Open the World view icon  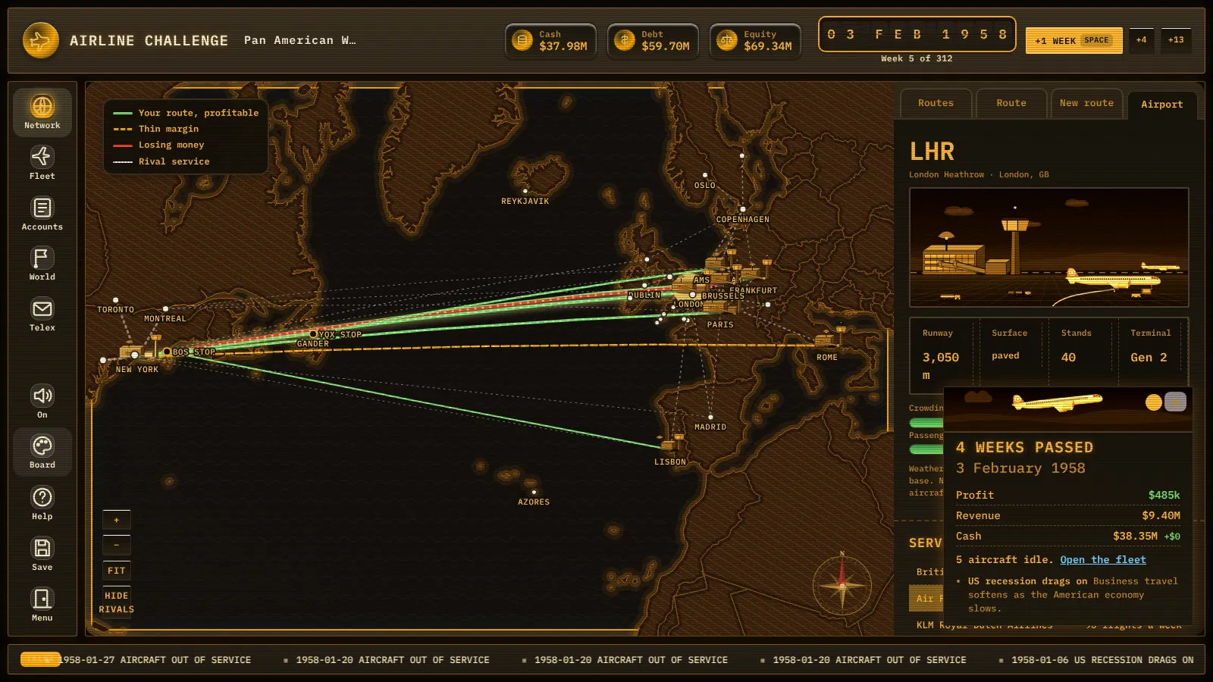42,264
